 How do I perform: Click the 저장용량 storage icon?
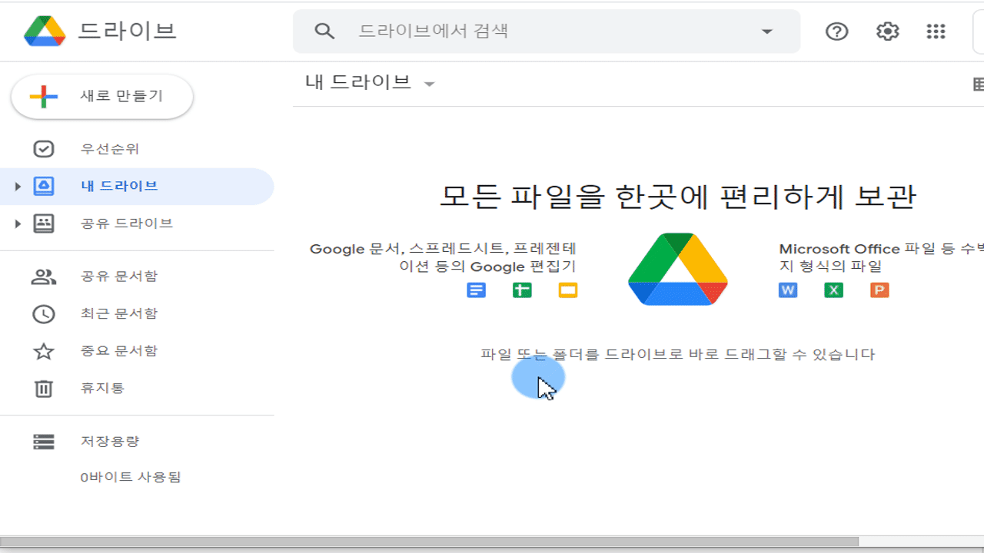(x=44, y=442)
